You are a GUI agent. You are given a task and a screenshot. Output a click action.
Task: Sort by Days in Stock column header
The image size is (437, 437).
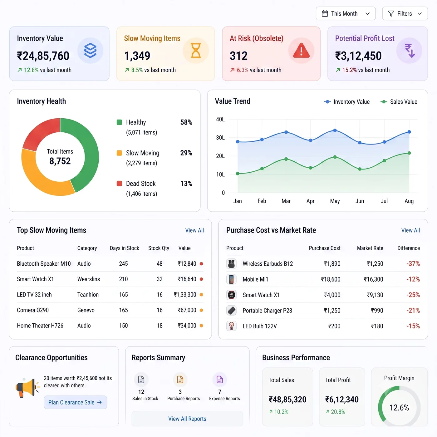pos(125,248)
